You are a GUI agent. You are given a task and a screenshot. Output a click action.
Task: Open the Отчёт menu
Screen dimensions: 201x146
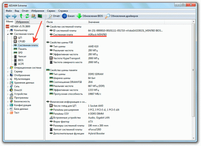[x=25, y=11]
